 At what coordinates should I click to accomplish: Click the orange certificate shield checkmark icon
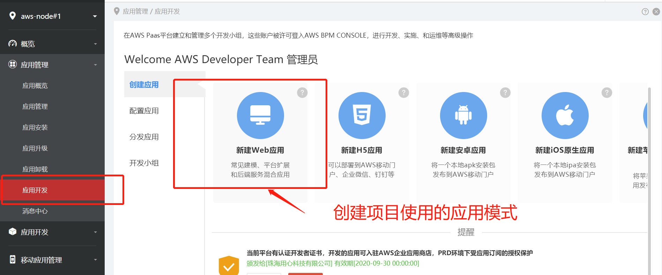tap(229, 266)
